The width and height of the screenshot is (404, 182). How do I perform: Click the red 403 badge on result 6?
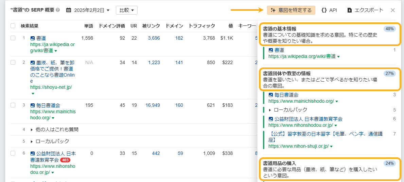65,160
